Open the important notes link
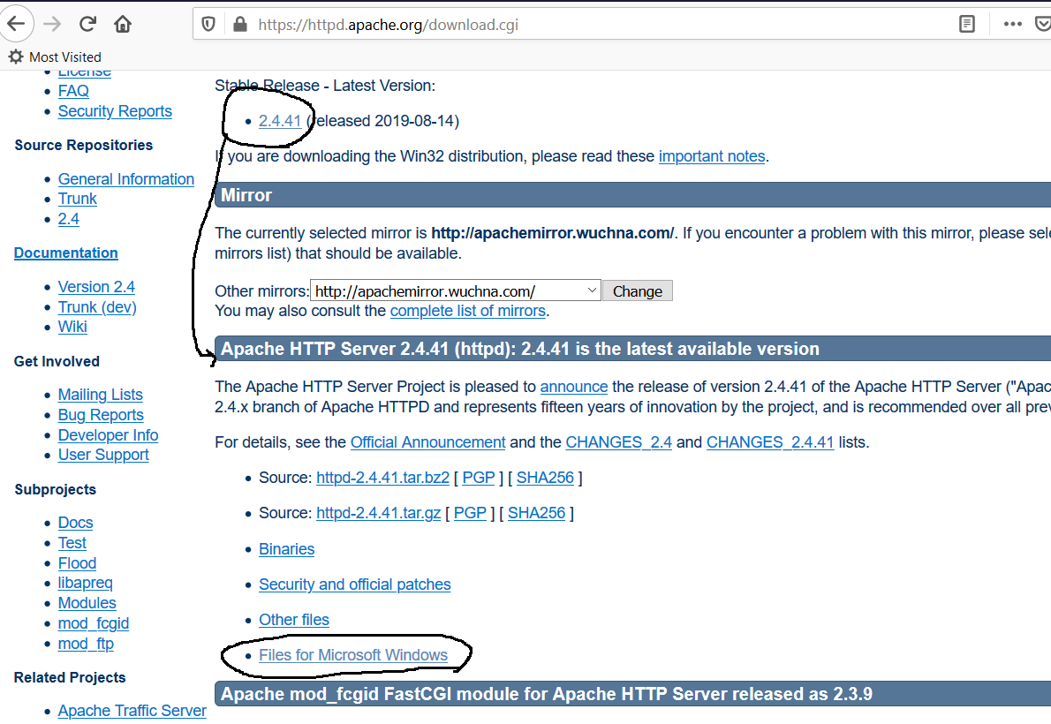The height and width of the screenshot is (724, 1051). (712, 156)
